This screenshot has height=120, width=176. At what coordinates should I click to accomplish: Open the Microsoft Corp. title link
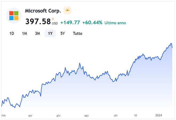[x=43, y=11]
